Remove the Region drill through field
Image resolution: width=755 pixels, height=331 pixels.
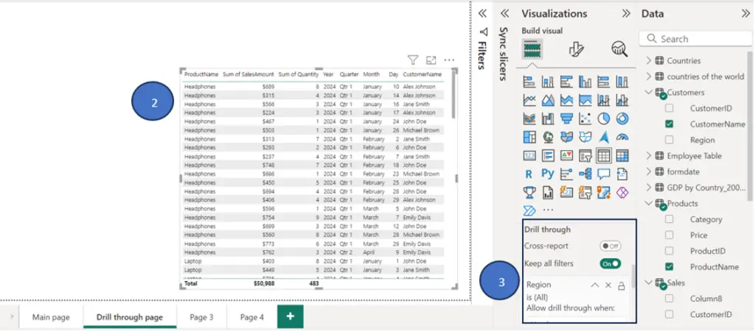608,285
